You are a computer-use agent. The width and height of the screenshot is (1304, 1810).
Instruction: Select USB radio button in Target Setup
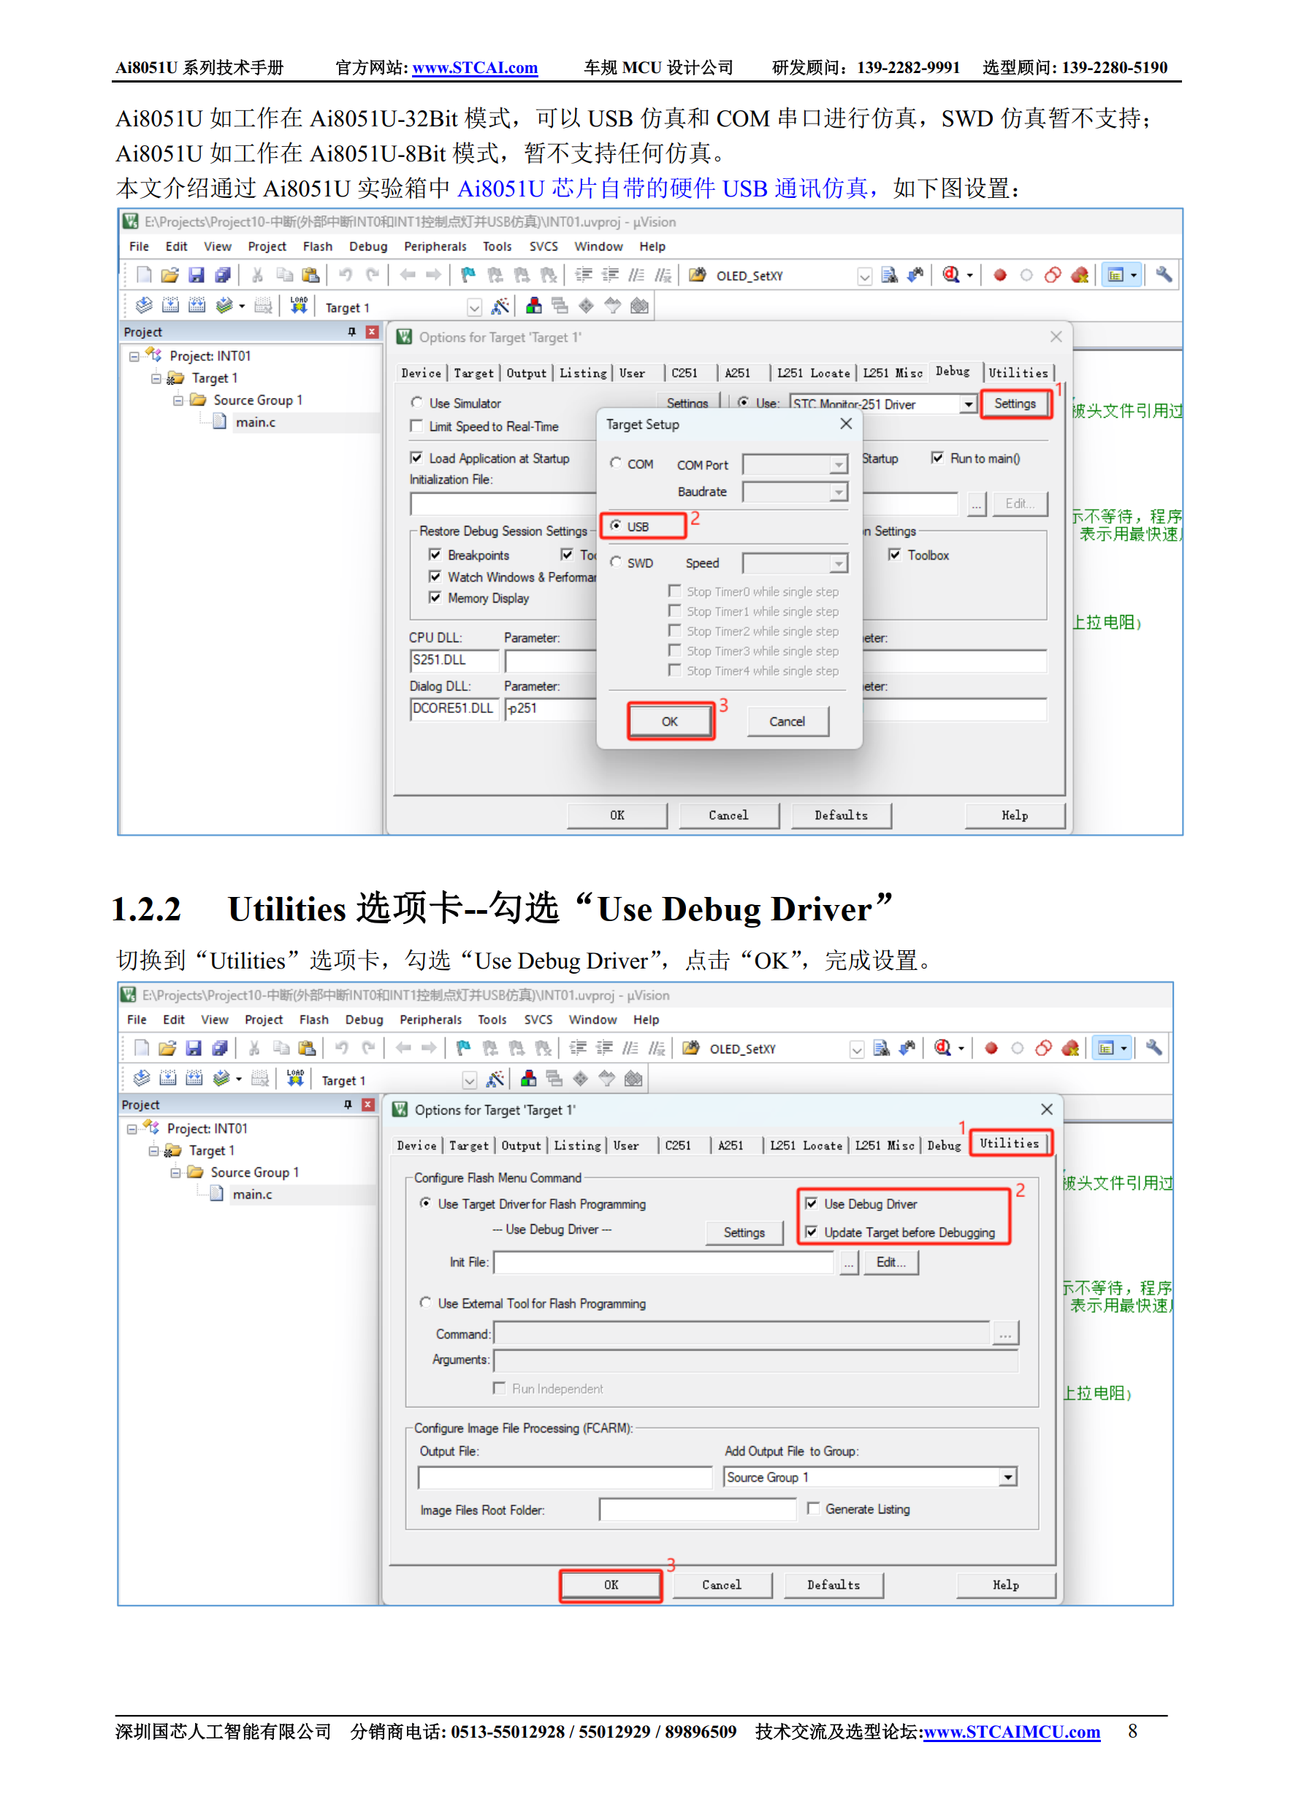(x=615, y=526)
